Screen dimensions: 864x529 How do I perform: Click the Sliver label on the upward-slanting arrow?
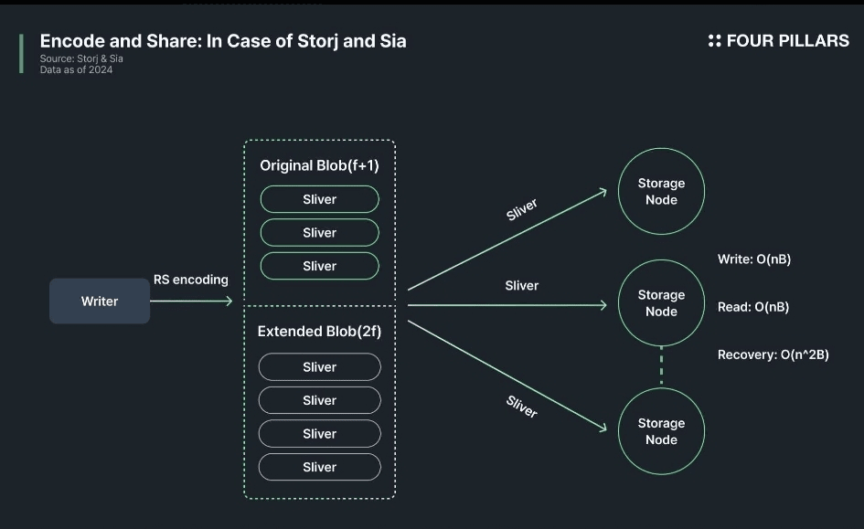522,210
